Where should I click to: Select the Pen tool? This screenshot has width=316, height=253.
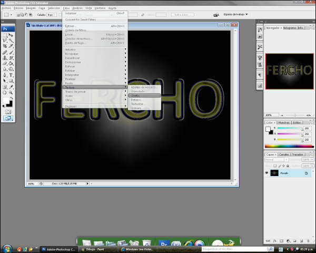[5, 75]
